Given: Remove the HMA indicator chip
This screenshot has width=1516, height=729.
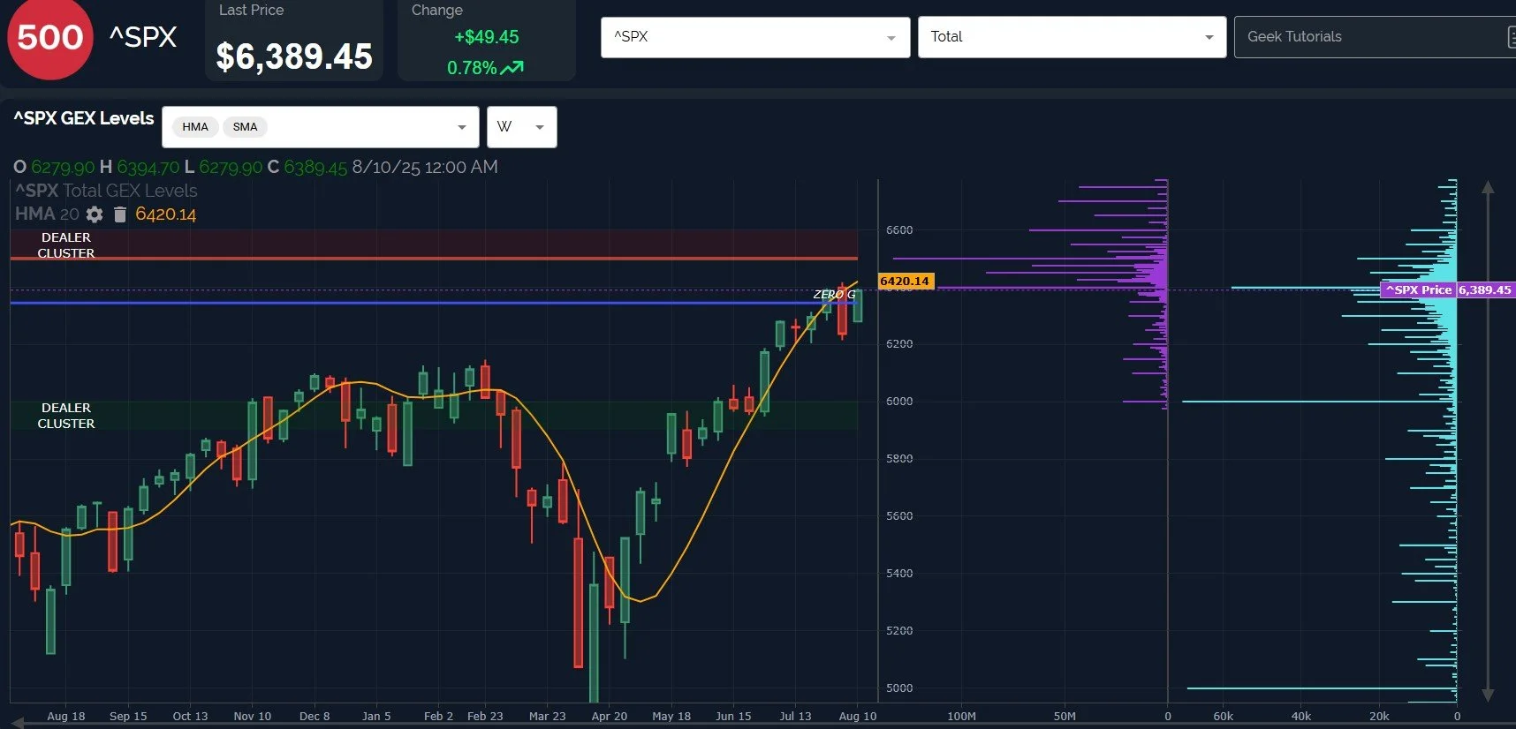Looking at the screenshot, I should point(195,127).
